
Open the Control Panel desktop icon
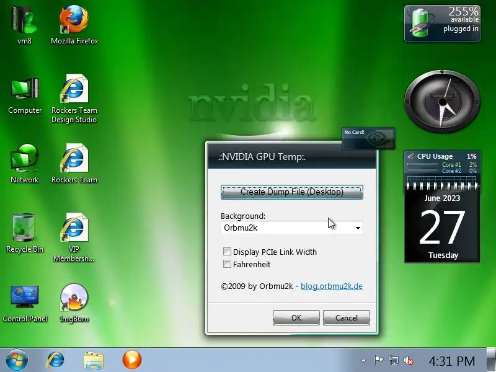tap(25, 303)
